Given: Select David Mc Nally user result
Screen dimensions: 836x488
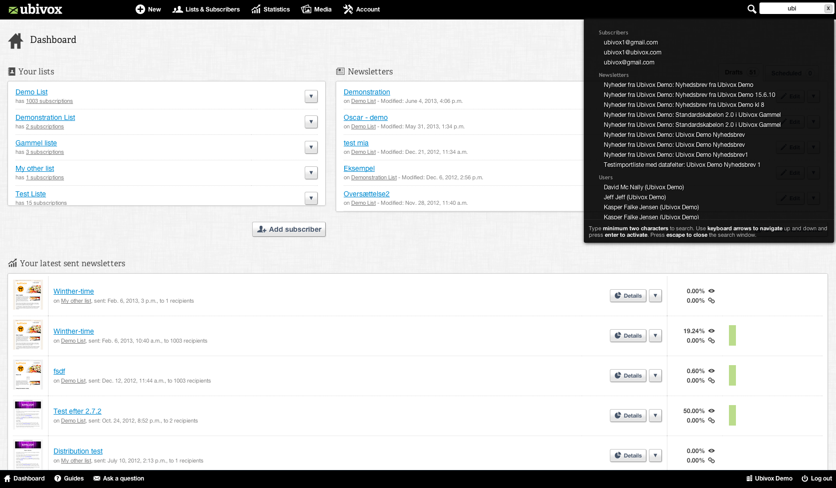Looking at the screenshot, I should point(643,187).
